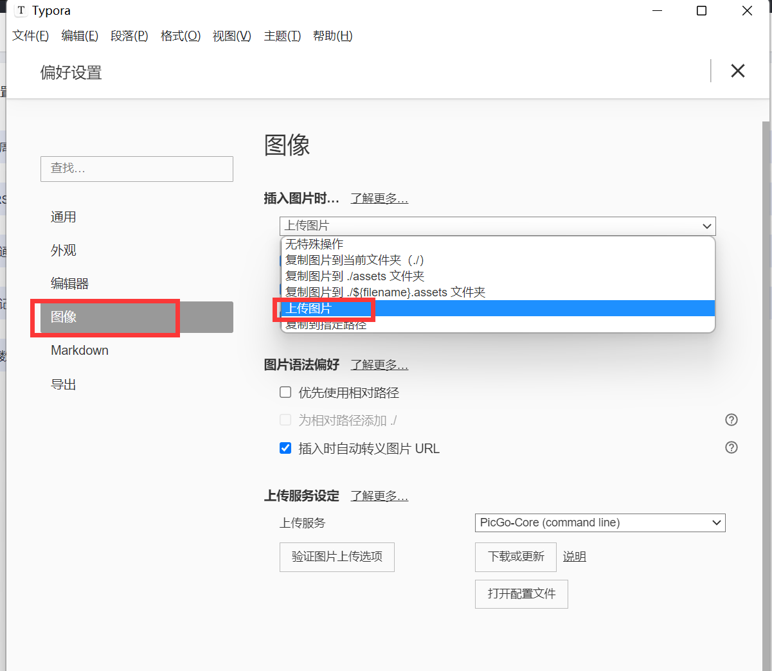This screenshot has height=671, width=772.
Task: Open 了解更多 link next to 上传服务设定
Action: 379,496
